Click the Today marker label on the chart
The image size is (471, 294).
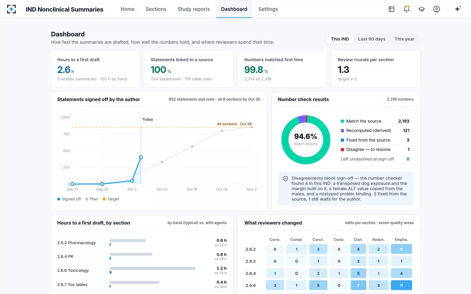(x=148, y=120)
